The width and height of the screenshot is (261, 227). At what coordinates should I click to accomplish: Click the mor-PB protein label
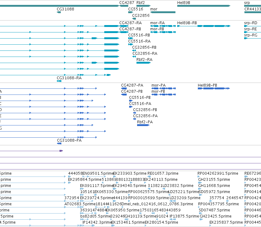[158, 91]
